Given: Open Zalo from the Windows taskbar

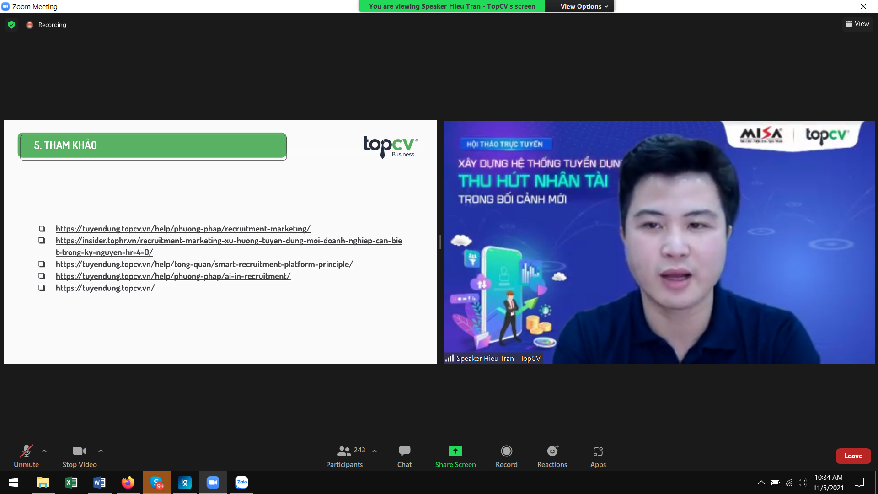Looking at the screenshot, I should (x=241, y=482).
